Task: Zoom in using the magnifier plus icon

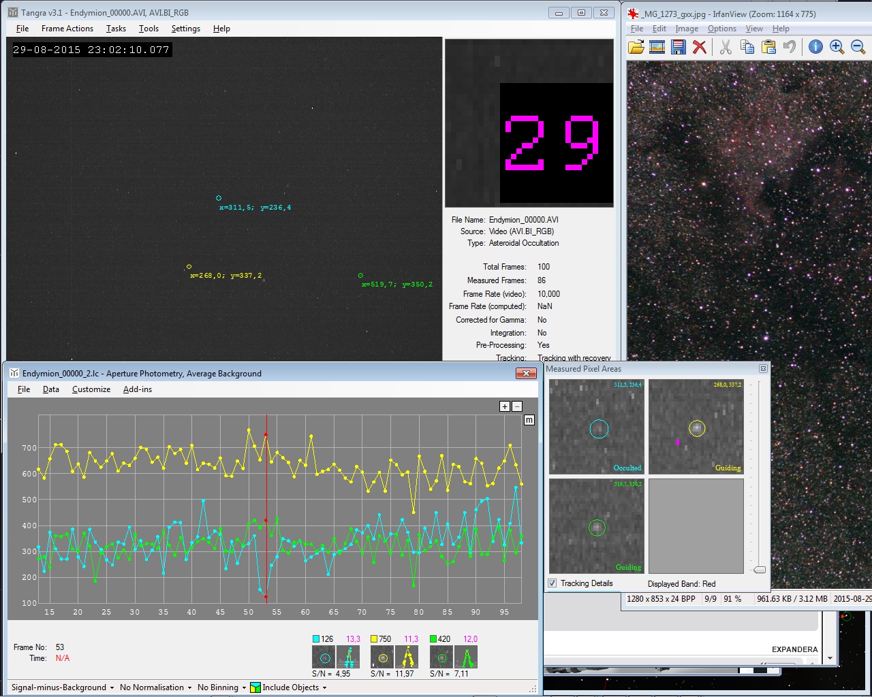Action: click(837, 47)
